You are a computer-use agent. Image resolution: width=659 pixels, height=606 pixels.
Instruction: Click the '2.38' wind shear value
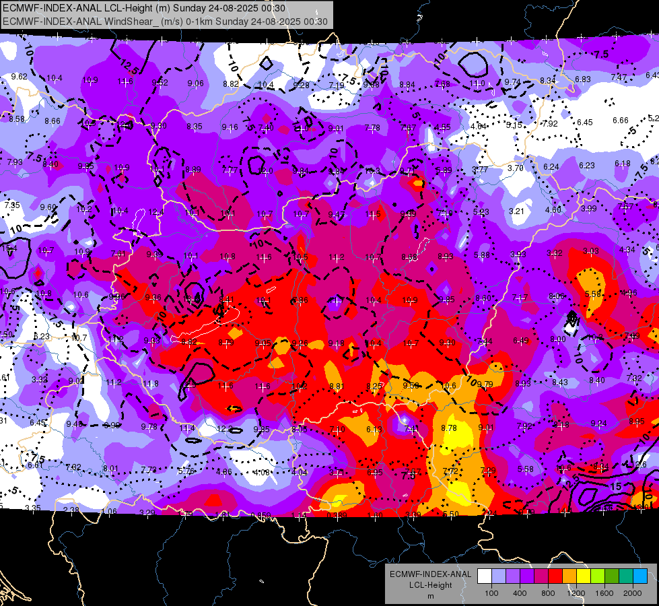coord(71,510)
